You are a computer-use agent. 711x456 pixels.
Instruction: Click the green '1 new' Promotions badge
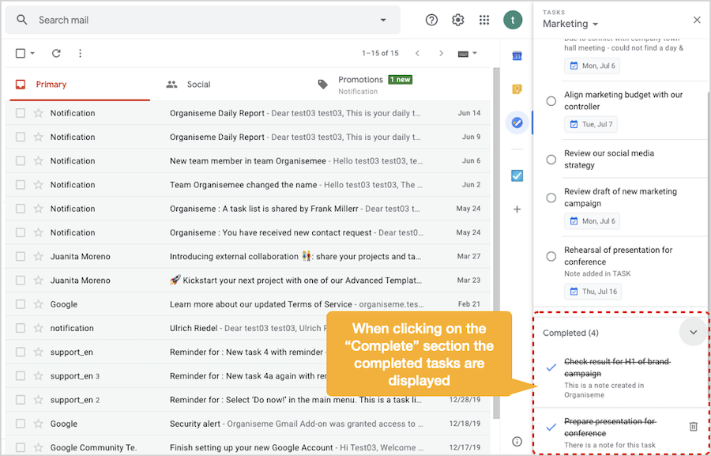pyautogui.click(x=400, y=80)
